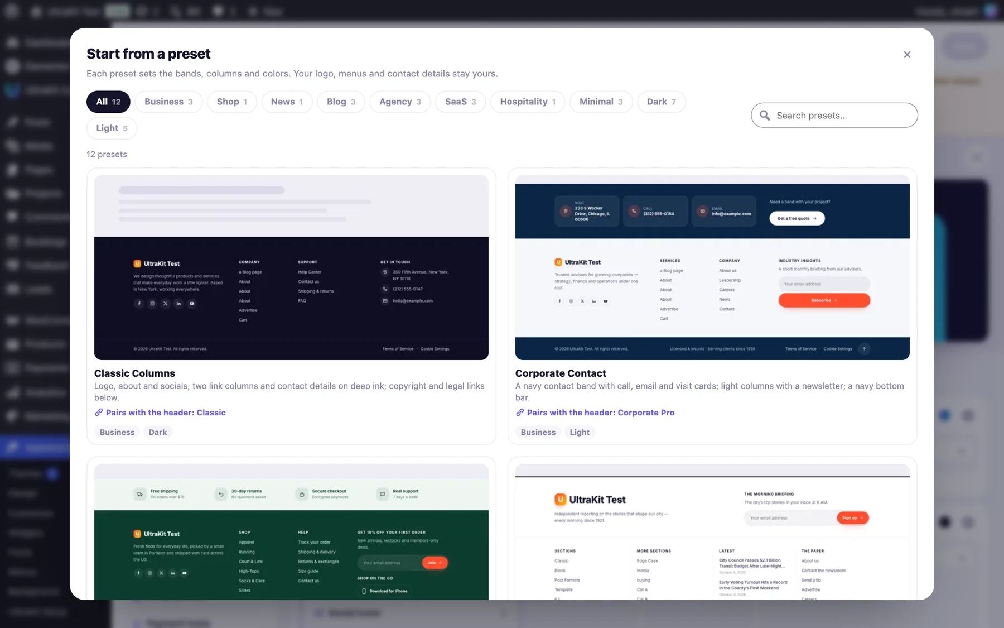Click the magnifier icon in preset search
Image resolution: width=1004 pixels, height=628 pixels.
[x=765, y=116]
